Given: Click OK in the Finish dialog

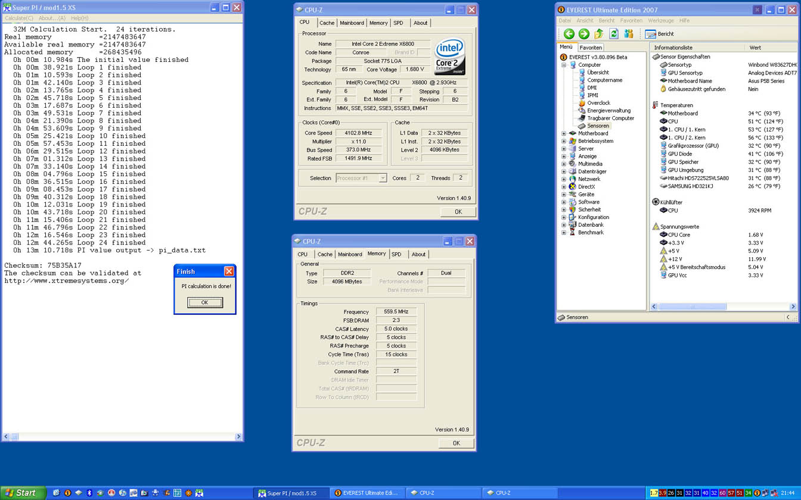Looking at the screenshot, I should click(x=204, y=302).
